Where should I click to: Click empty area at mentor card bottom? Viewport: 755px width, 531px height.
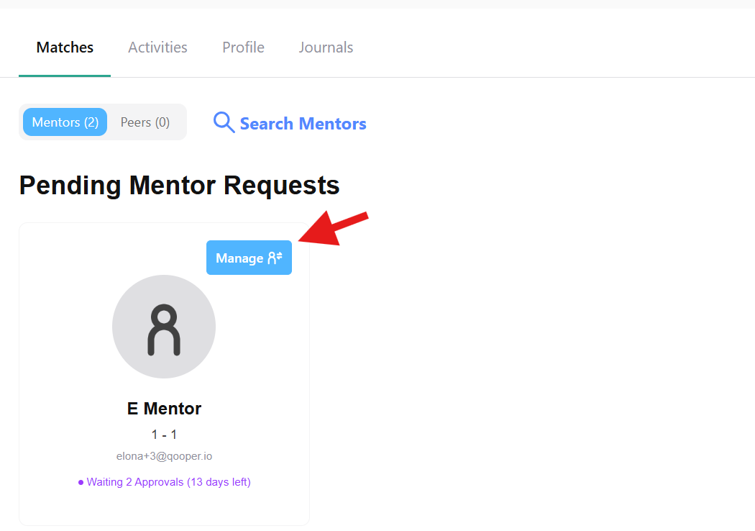click(x=164, y=508)
